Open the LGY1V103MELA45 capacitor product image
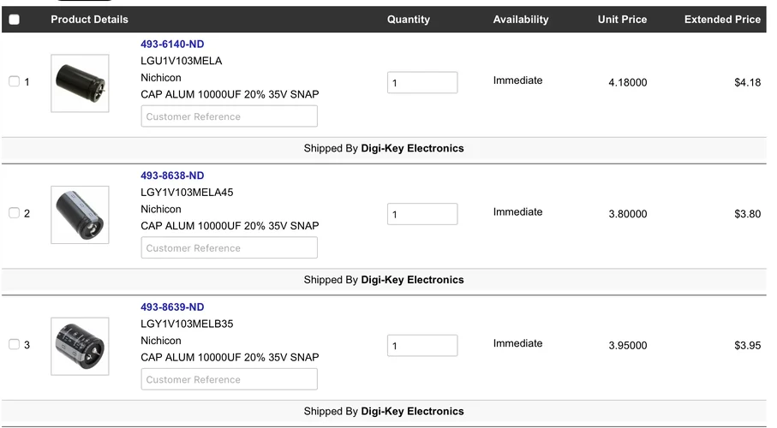The height and width of the screenshot is (428, 777). [x=80, y=215]
